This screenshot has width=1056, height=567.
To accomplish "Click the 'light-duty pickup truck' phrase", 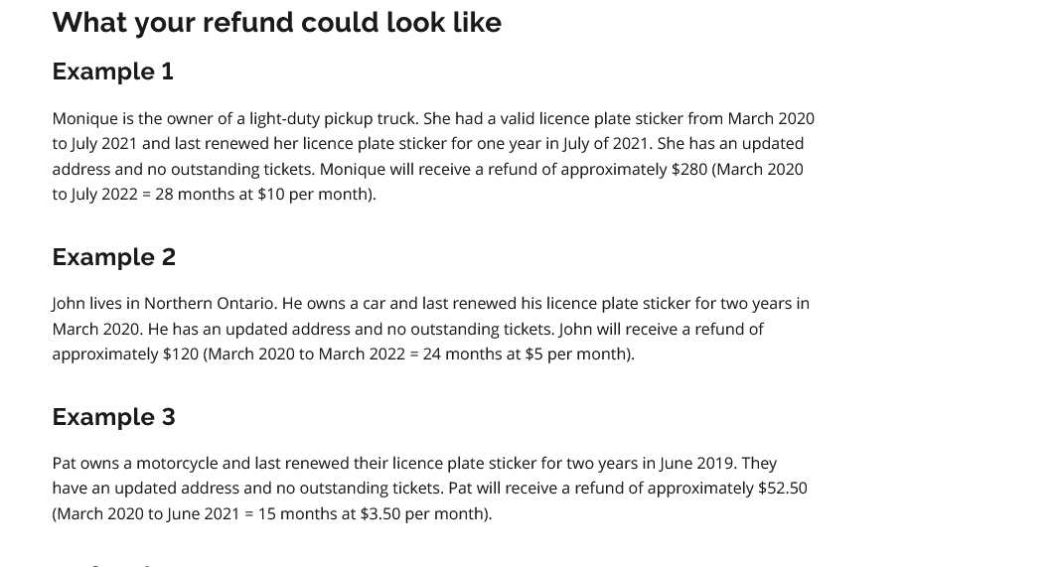I will 334,119.
